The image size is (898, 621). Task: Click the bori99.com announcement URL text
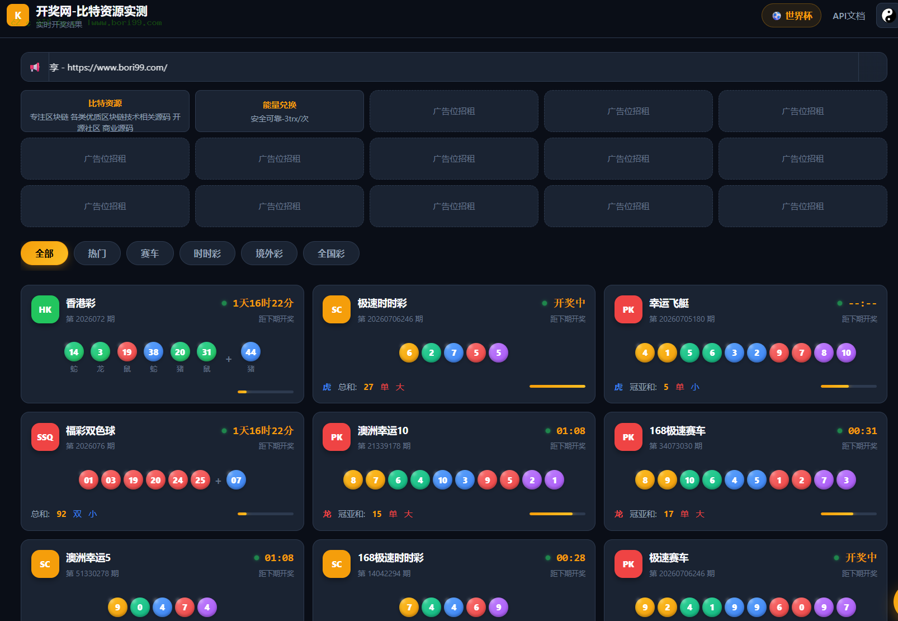pyautogui.click(x=117, y=67)
